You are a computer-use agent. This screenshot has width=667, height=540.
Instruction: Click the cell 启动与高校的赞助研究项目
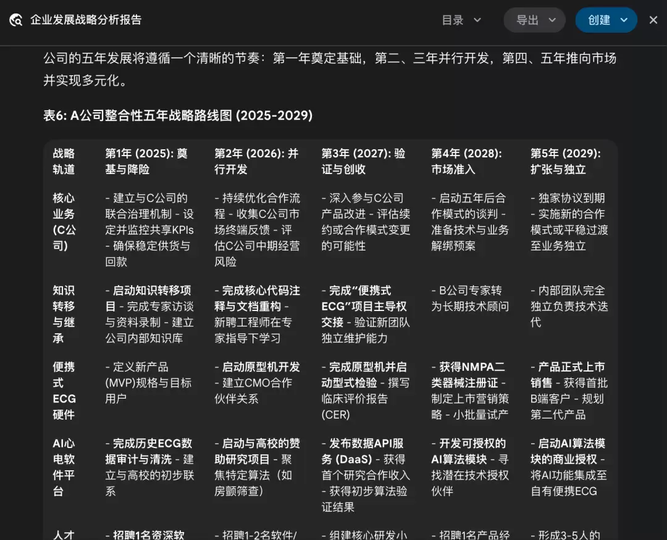click(257, 467)
